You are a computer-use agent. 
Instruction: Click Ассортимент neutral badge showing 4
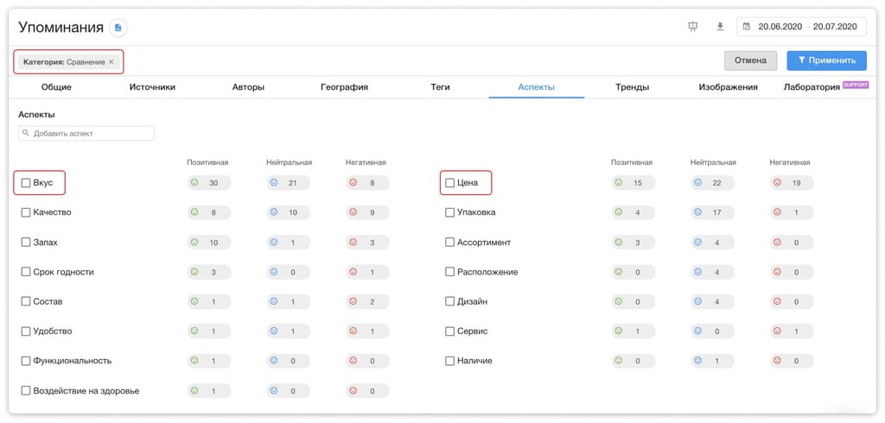click(x=713, y=243)
